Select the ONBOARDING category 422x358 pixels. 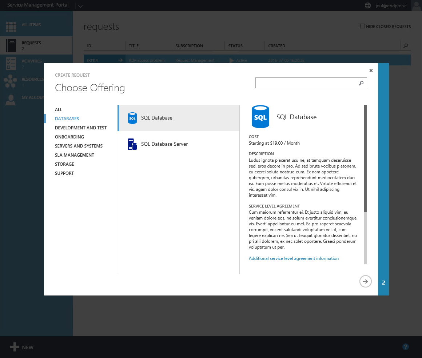pyautogui.click(x=69, y=137)
